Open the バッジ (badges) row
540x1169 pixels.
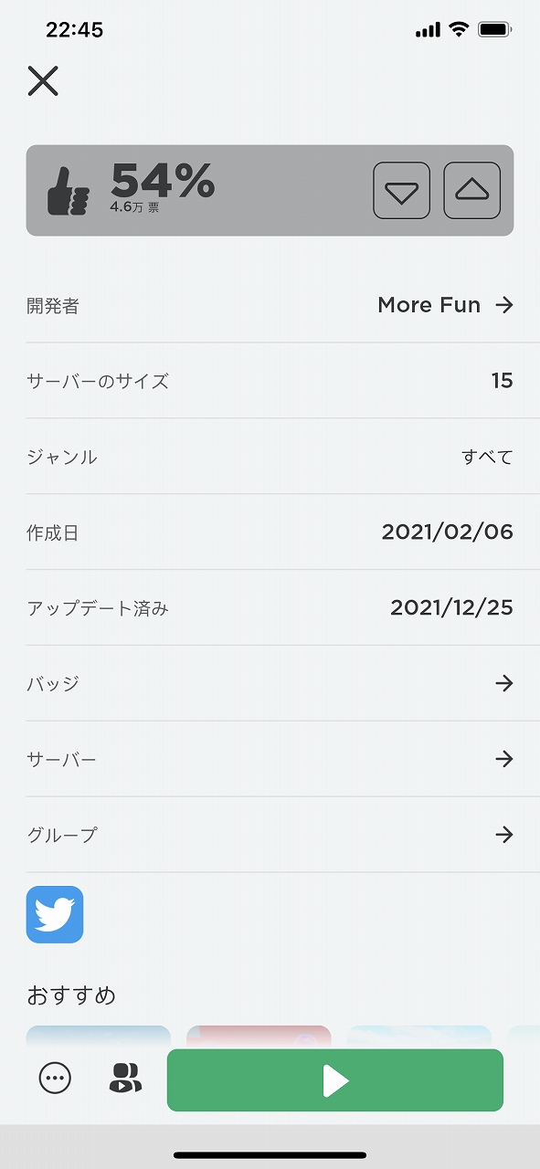[x=270, y=683]
